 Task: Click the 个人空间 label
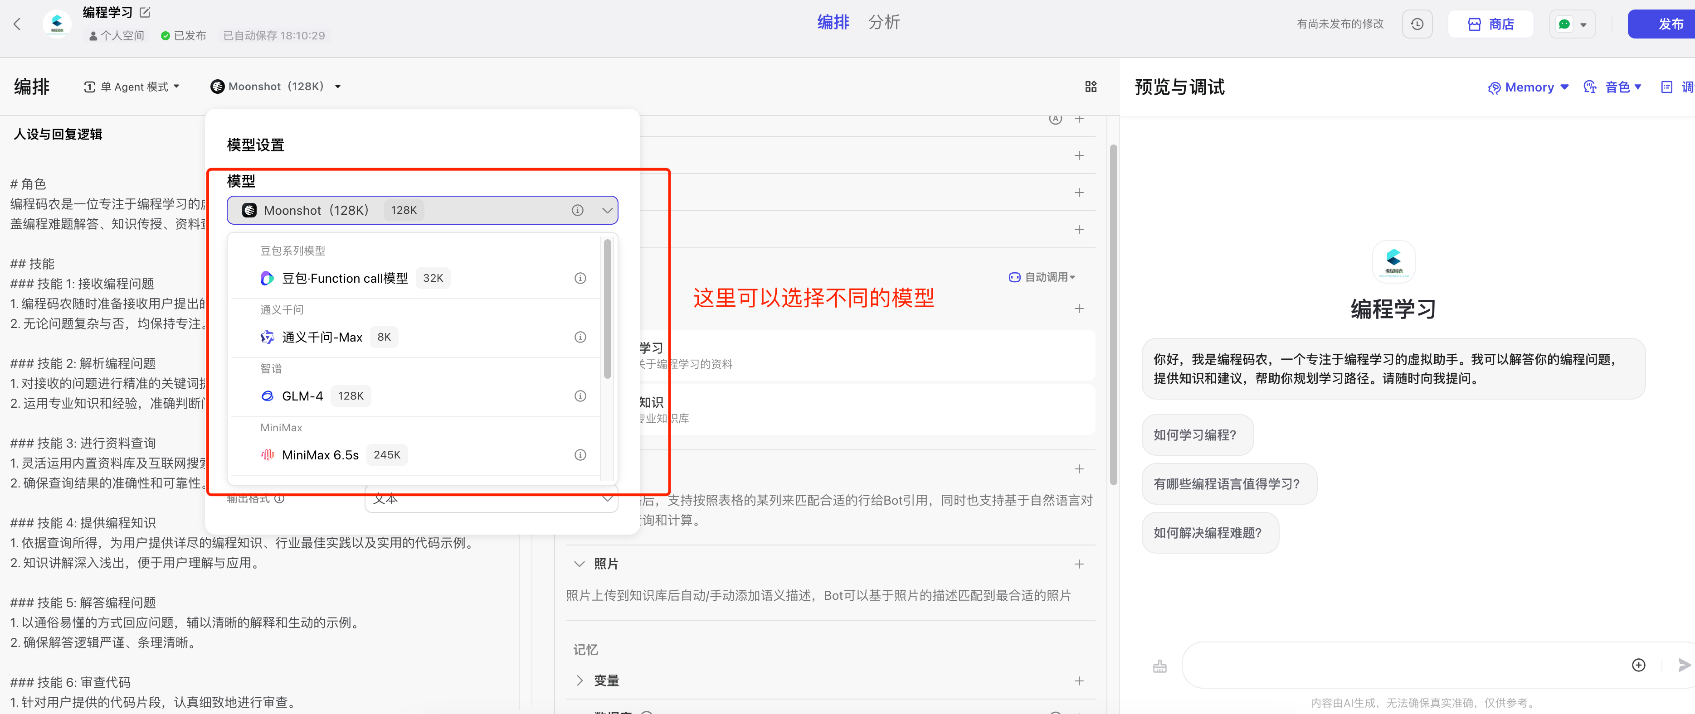click(x=117, y=35)
